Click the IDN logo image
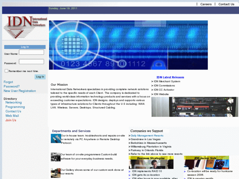 [25, 27]
